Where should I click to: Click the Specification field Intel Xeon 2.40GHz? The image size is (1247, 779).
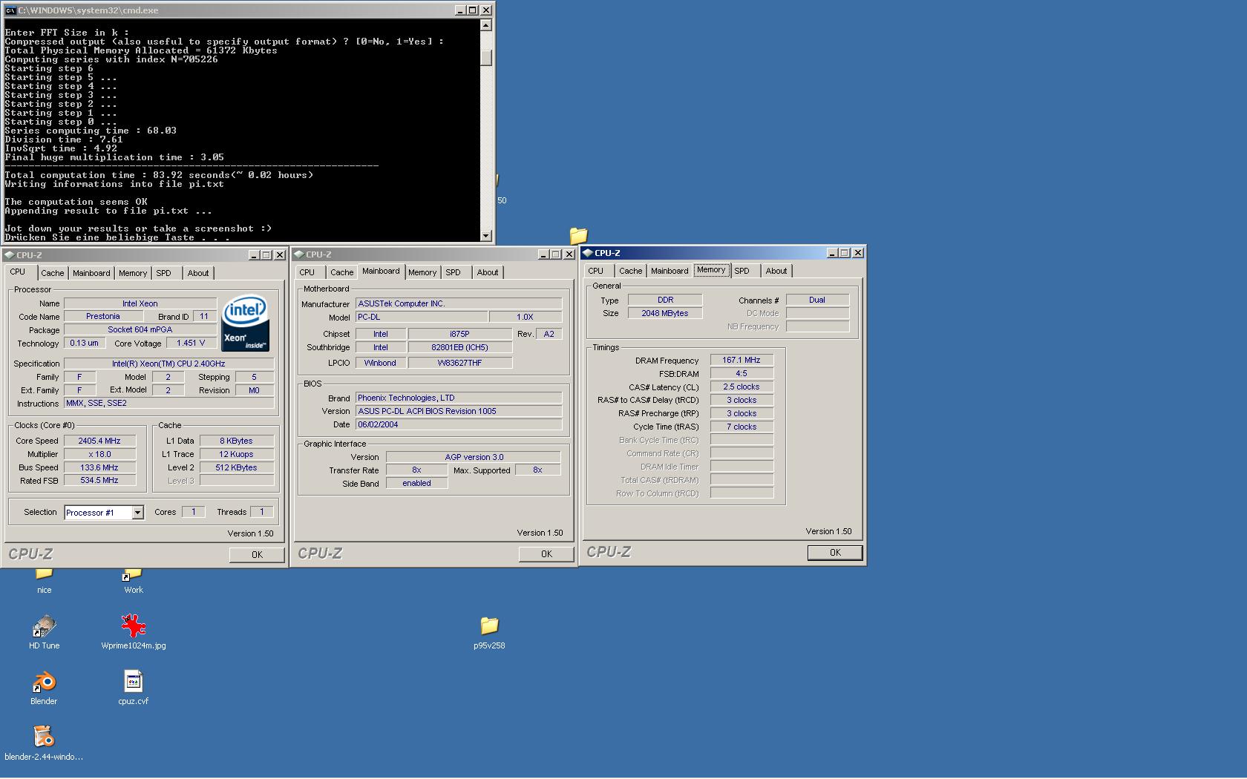168,364
